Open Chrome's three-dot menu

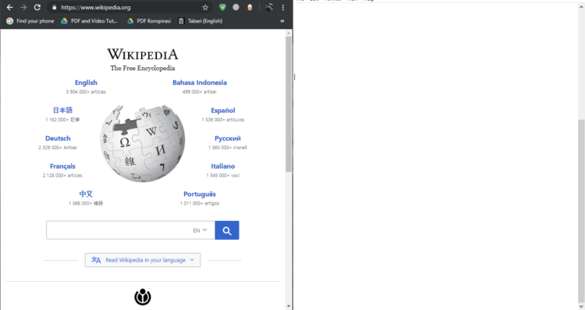(283, 7)
